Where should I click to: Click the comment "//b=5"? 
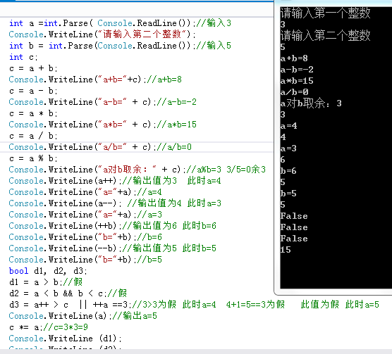point(149,260)
